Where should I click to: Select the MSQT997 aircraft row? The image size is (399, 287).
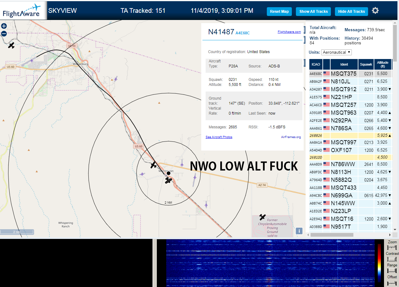coord(350,142)
